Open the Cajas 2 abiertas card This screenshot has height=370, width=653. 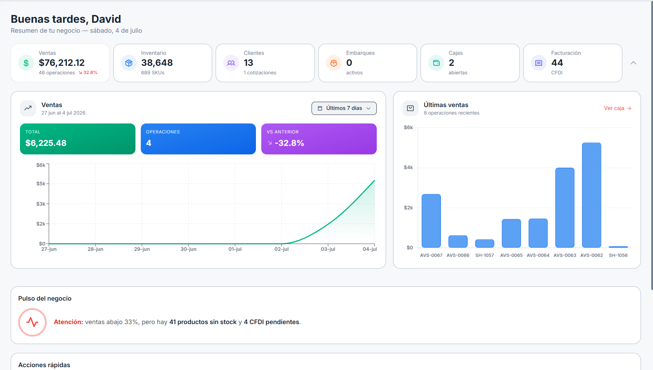click(x=470, y=63)
